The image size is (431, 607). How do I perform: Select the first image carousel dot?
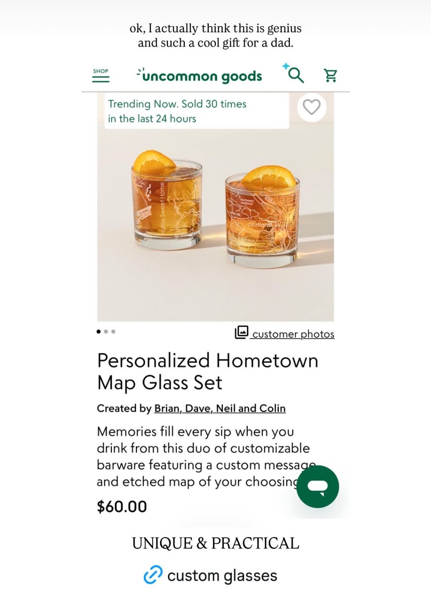click(x=99, y=332)
